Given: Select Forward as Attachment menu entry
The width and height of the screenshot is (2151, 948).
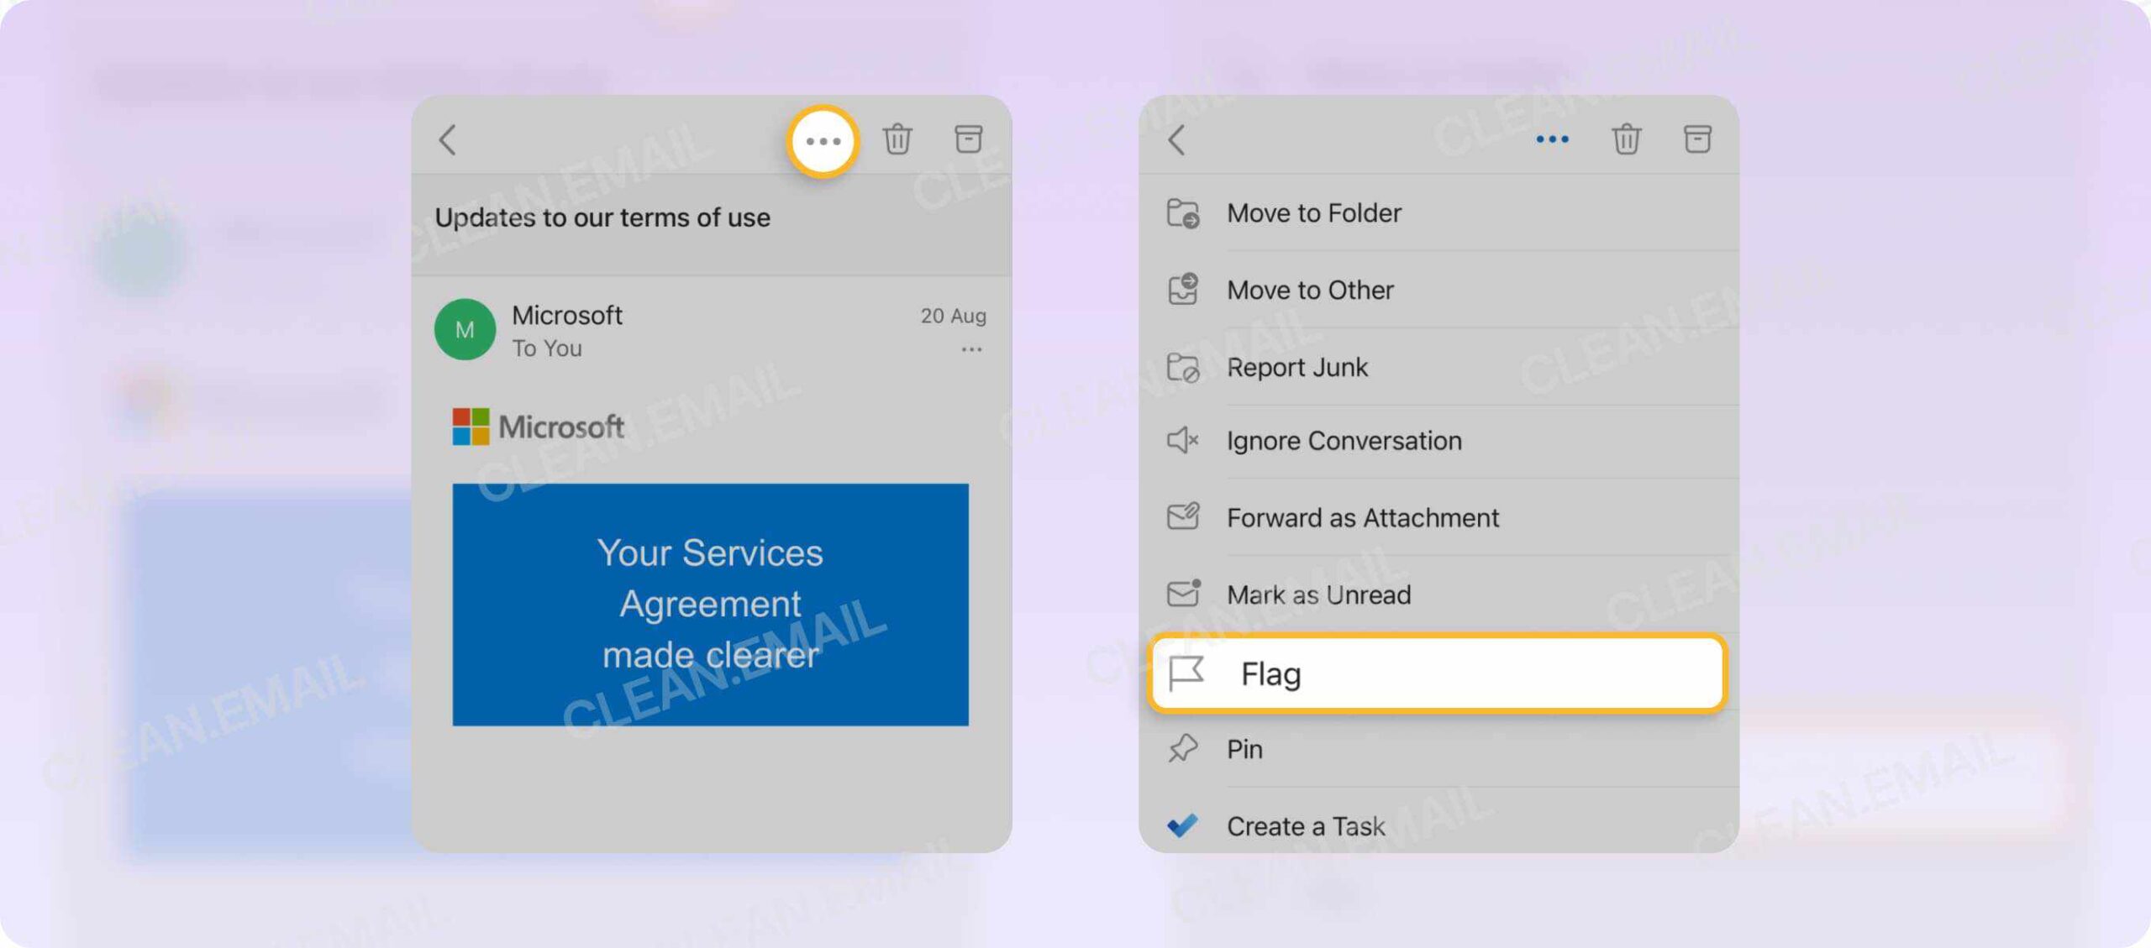Looking at the screenshot, I should click(x=1362, y=517).
